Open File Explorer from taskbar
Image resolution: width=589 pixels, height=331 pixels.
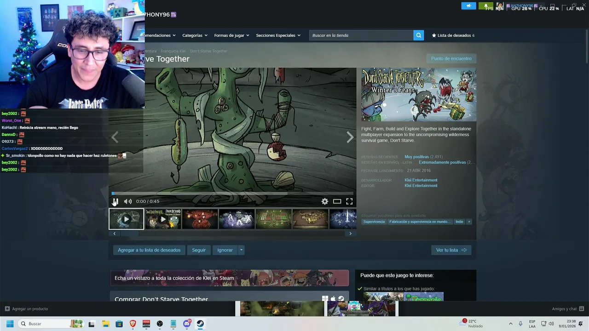click(x=105, y=324)
